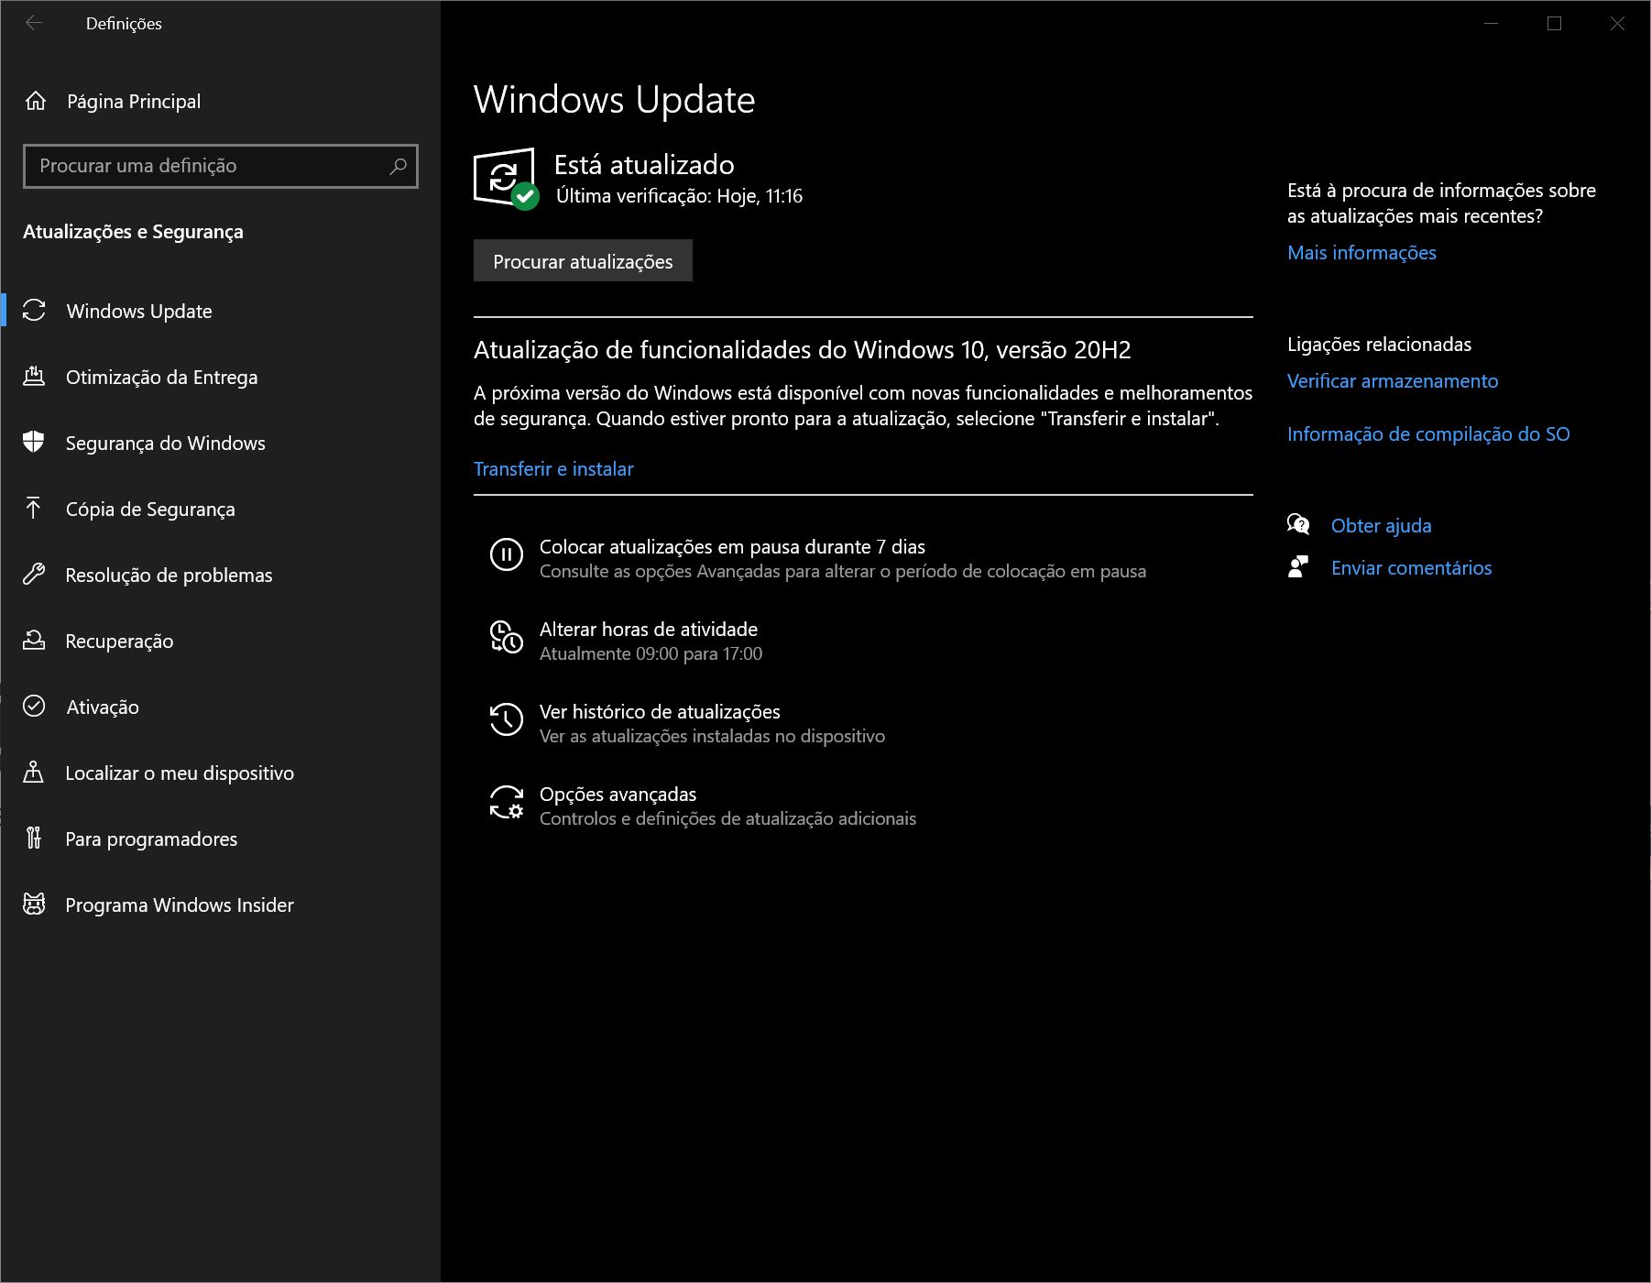1651x1283 pixels.
Task: Click the clock icon for active hours
Action: (x=507, y=637)
